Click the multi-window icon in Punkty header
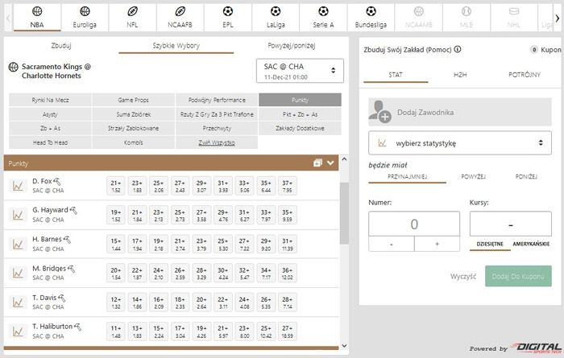 click(x=318, y=163)
